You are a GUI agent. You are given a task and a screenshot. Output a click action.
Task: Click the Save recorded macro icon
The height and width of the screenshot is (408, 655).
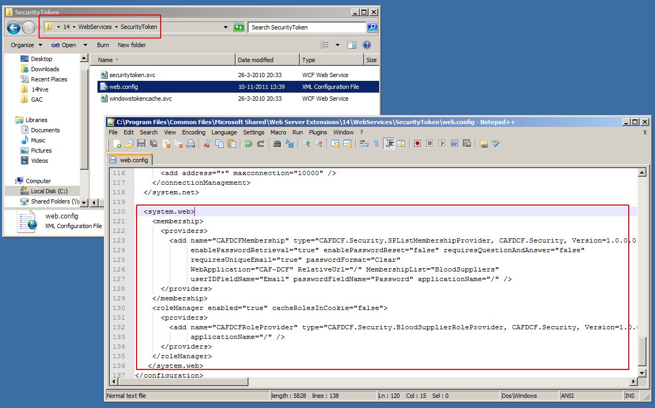pyautogui.click(x=467, y=143)
